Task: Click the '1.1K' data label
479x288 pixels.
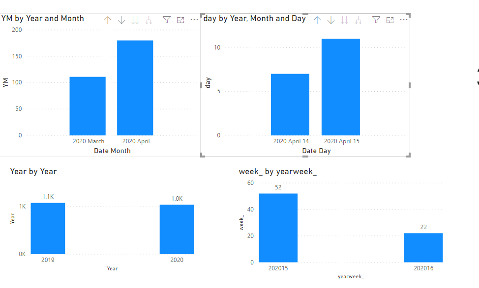Action: (48, 197)
